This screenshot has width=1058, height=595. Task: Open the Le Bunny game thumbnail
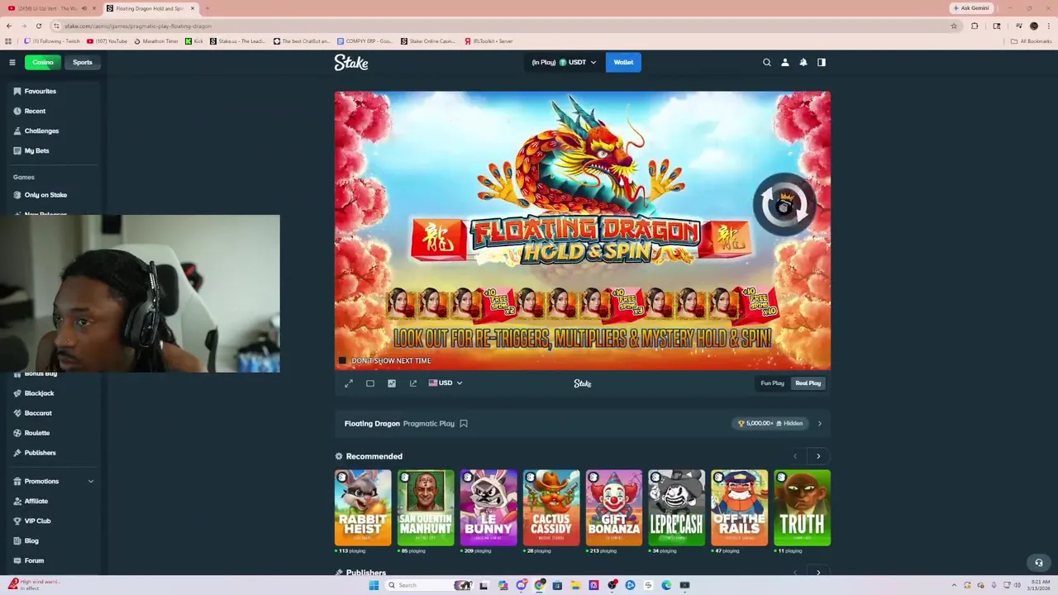[488, 507]
